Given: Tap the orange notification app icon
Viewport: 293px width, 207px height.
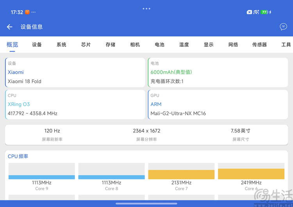Looking at the screenshot, I should pos(27,12).
